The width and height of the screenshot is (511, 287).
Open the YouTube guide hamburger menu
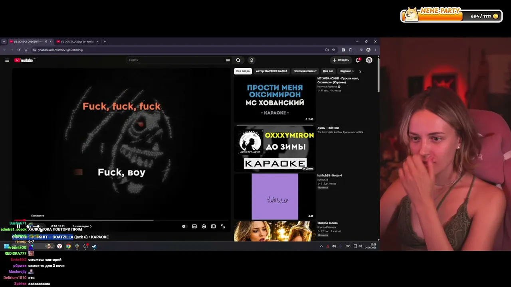7,60
